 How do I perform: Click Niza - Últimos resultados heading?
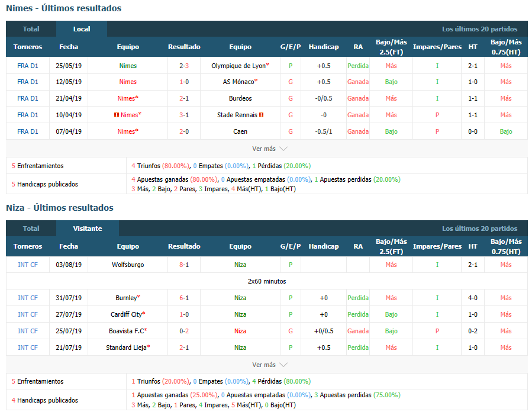click(x=60, y=208)
